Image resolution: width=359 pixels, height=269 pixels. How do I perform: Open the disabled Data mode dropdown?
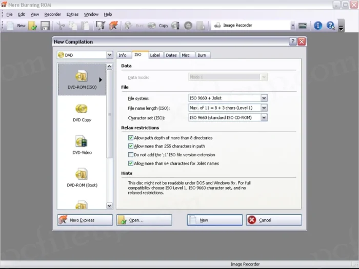(x=264, y=77)
